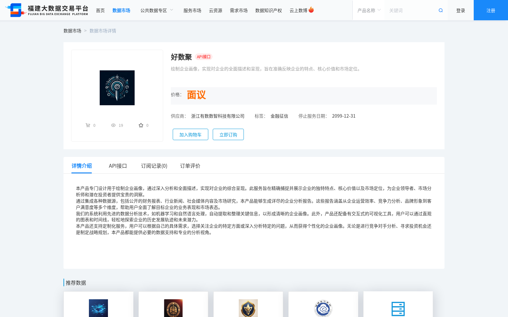Click the search magnifier icon
This screenshot has height=317, width=508.
point(441,10)
